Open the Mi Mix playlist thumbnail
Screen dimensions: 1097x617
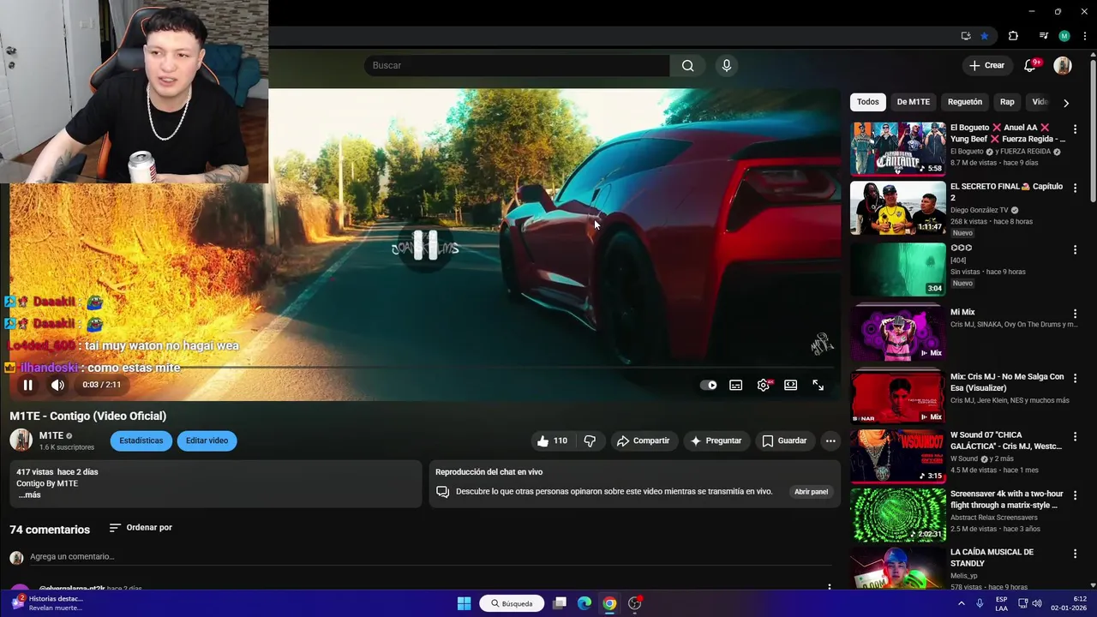[898, 333]
